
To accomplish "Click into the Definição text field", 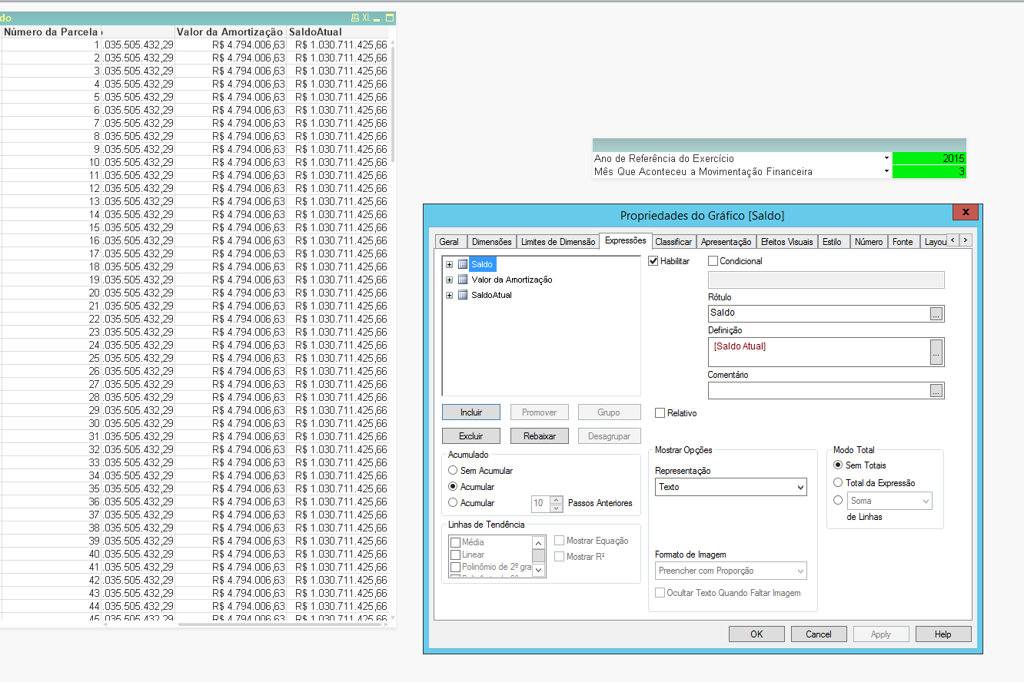I will click(x=820, y=353).
